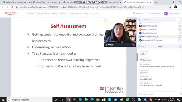Screen dimensions: 182x102
Task: Open Skype from the taskbar
Action: click(80, 99)
